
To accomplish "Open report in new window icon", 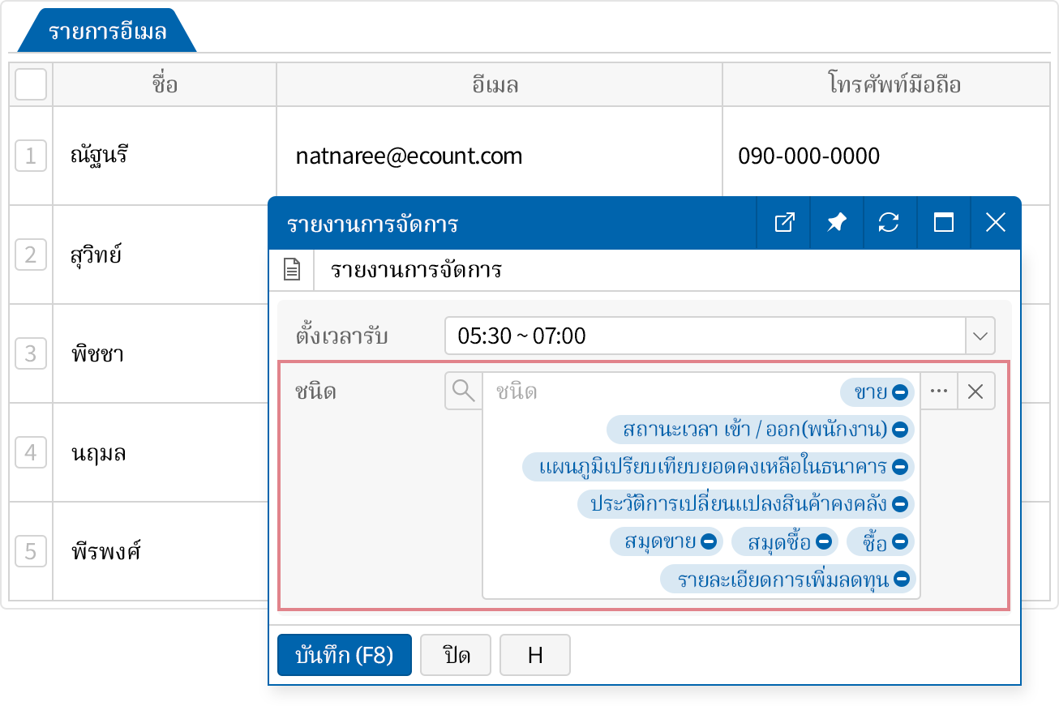I will (784, 223).
